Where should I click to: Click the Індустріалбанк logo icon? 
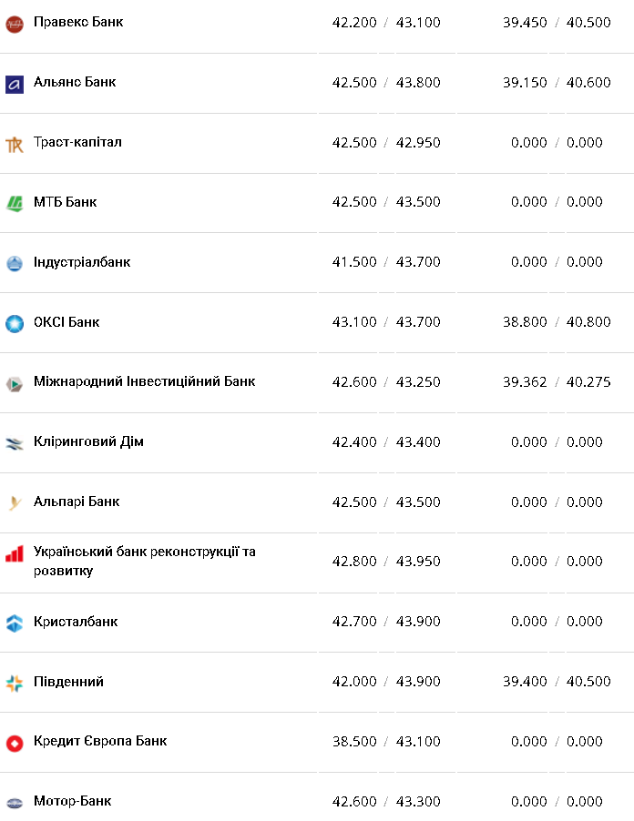pos(15,263)
